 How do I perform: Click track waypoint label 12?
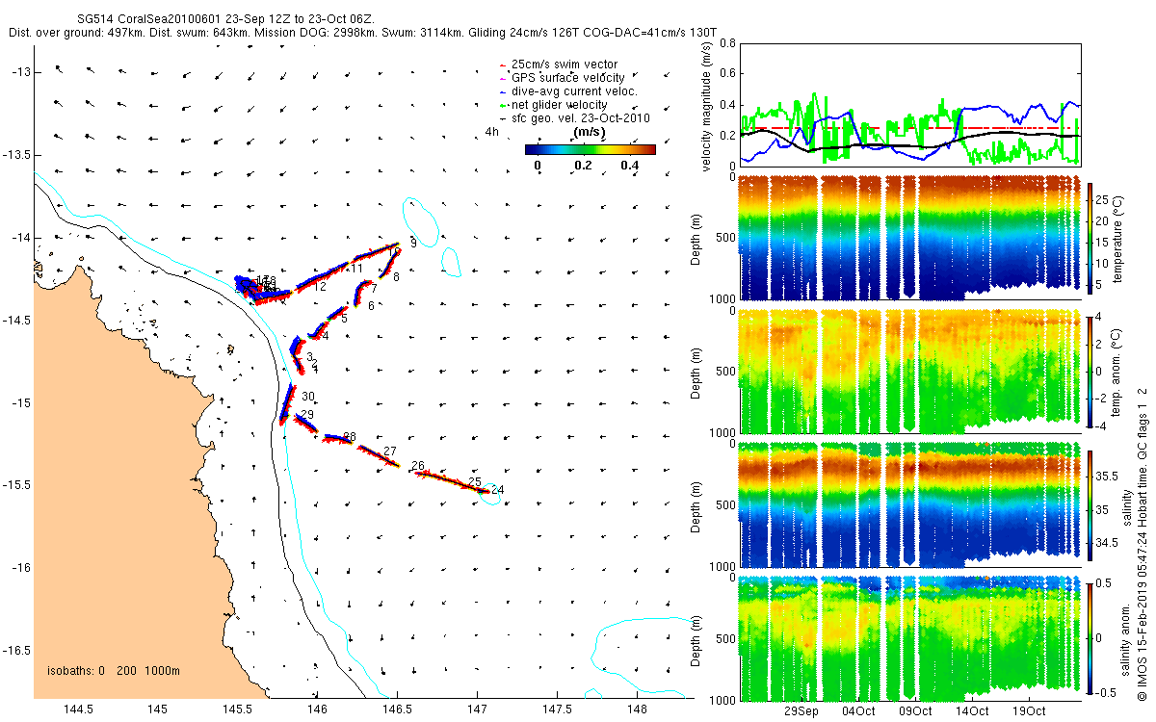click(320, 286)
